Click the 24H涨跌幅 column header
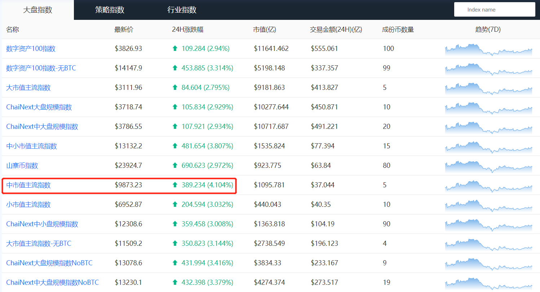The width and height of the screenshot is (540, 292). [x=188, y=30]
